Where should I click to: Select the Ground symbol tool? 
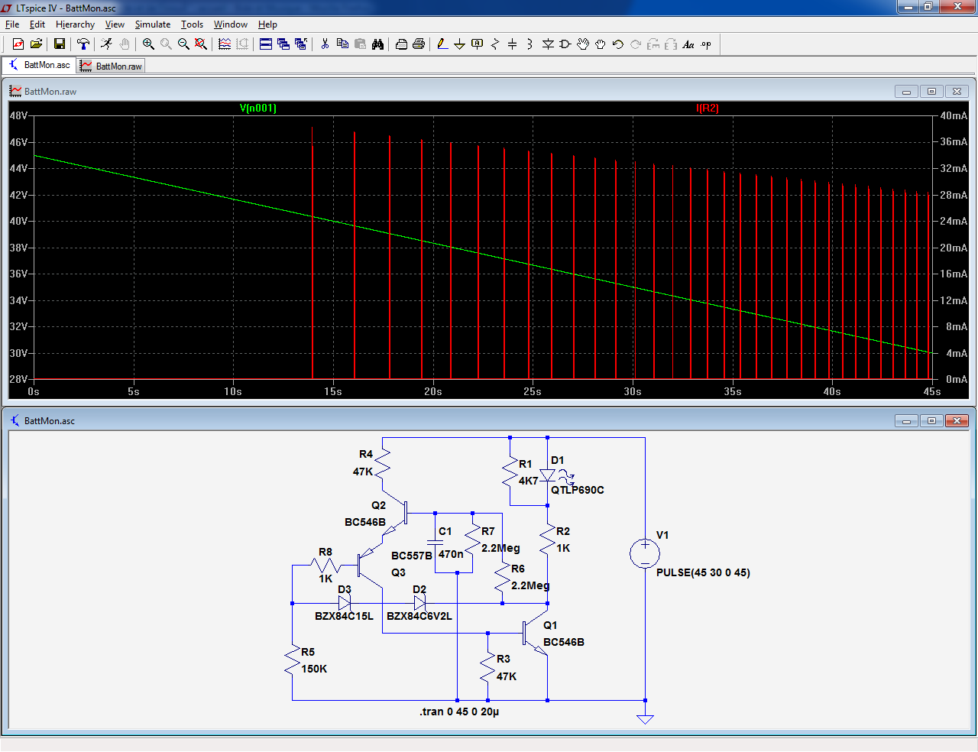460,44
